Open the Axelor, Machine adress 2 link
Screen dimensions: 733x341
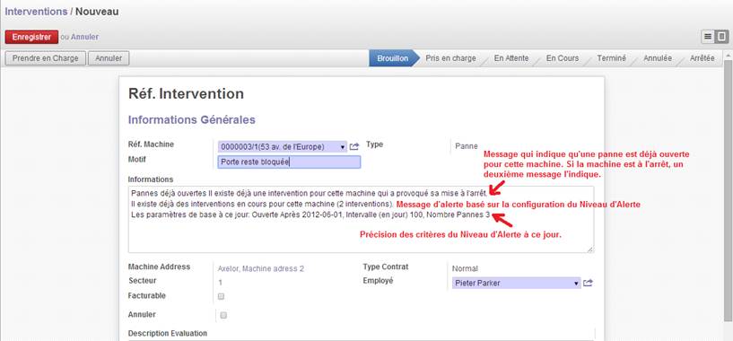click(x=261, y=269)
